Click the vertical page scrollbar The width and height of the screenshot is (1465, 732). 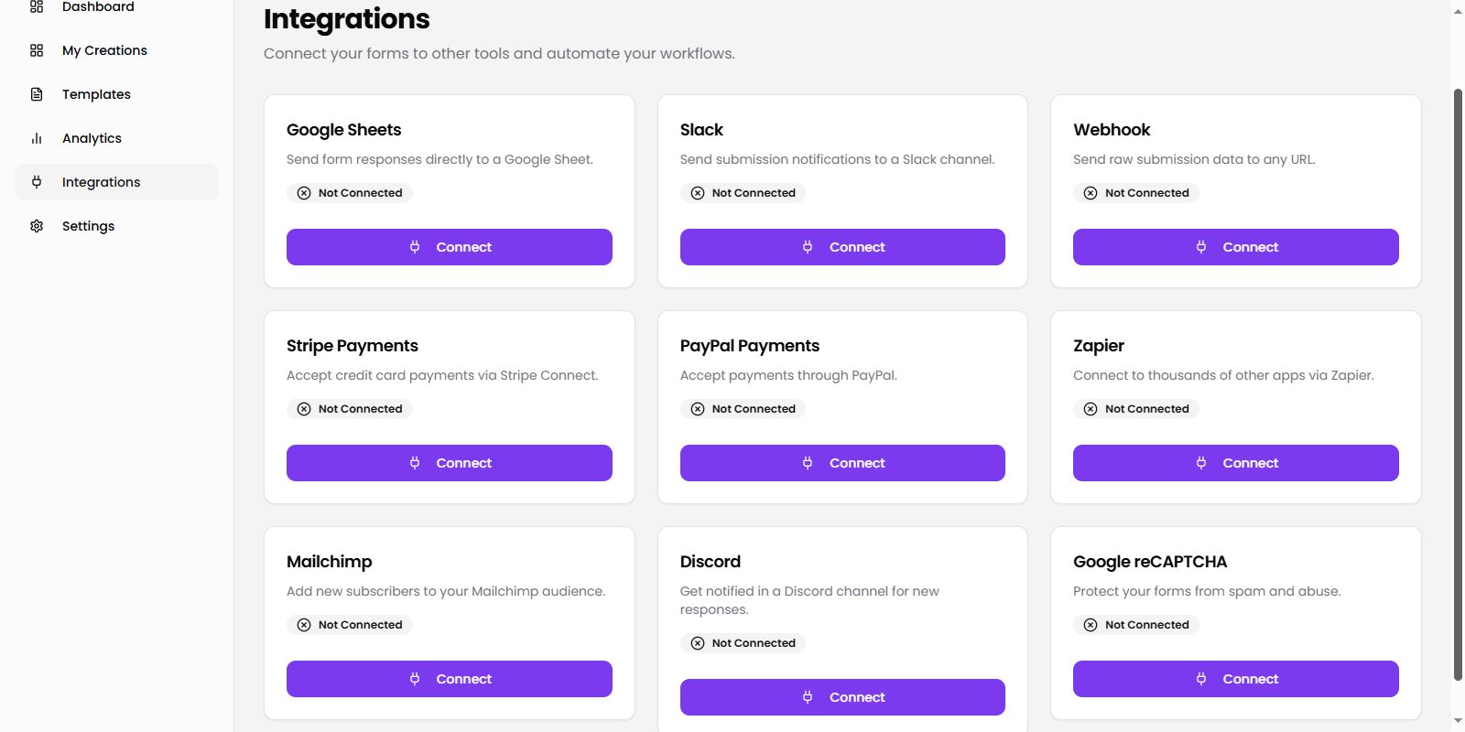(1458, 384)
